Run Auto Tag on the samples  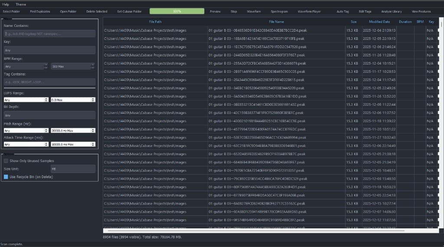pos(343,11)
